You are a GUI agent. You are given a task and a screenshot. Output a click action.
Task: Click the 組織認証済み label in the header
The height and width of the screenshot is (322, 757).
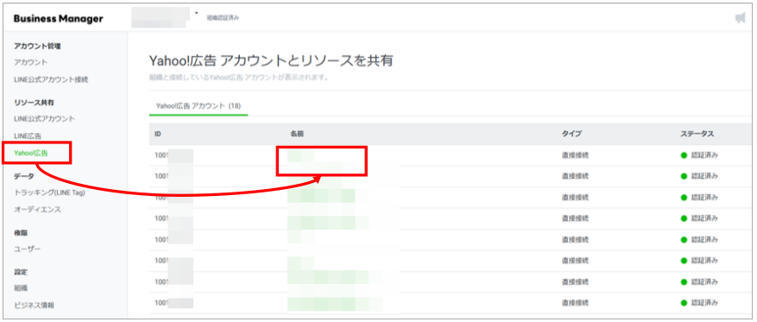point(223,18)
